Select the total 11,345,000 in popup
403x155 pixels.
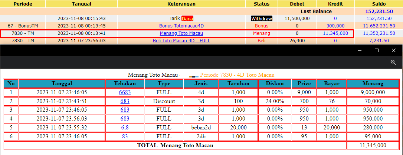(x=373, y=145)
